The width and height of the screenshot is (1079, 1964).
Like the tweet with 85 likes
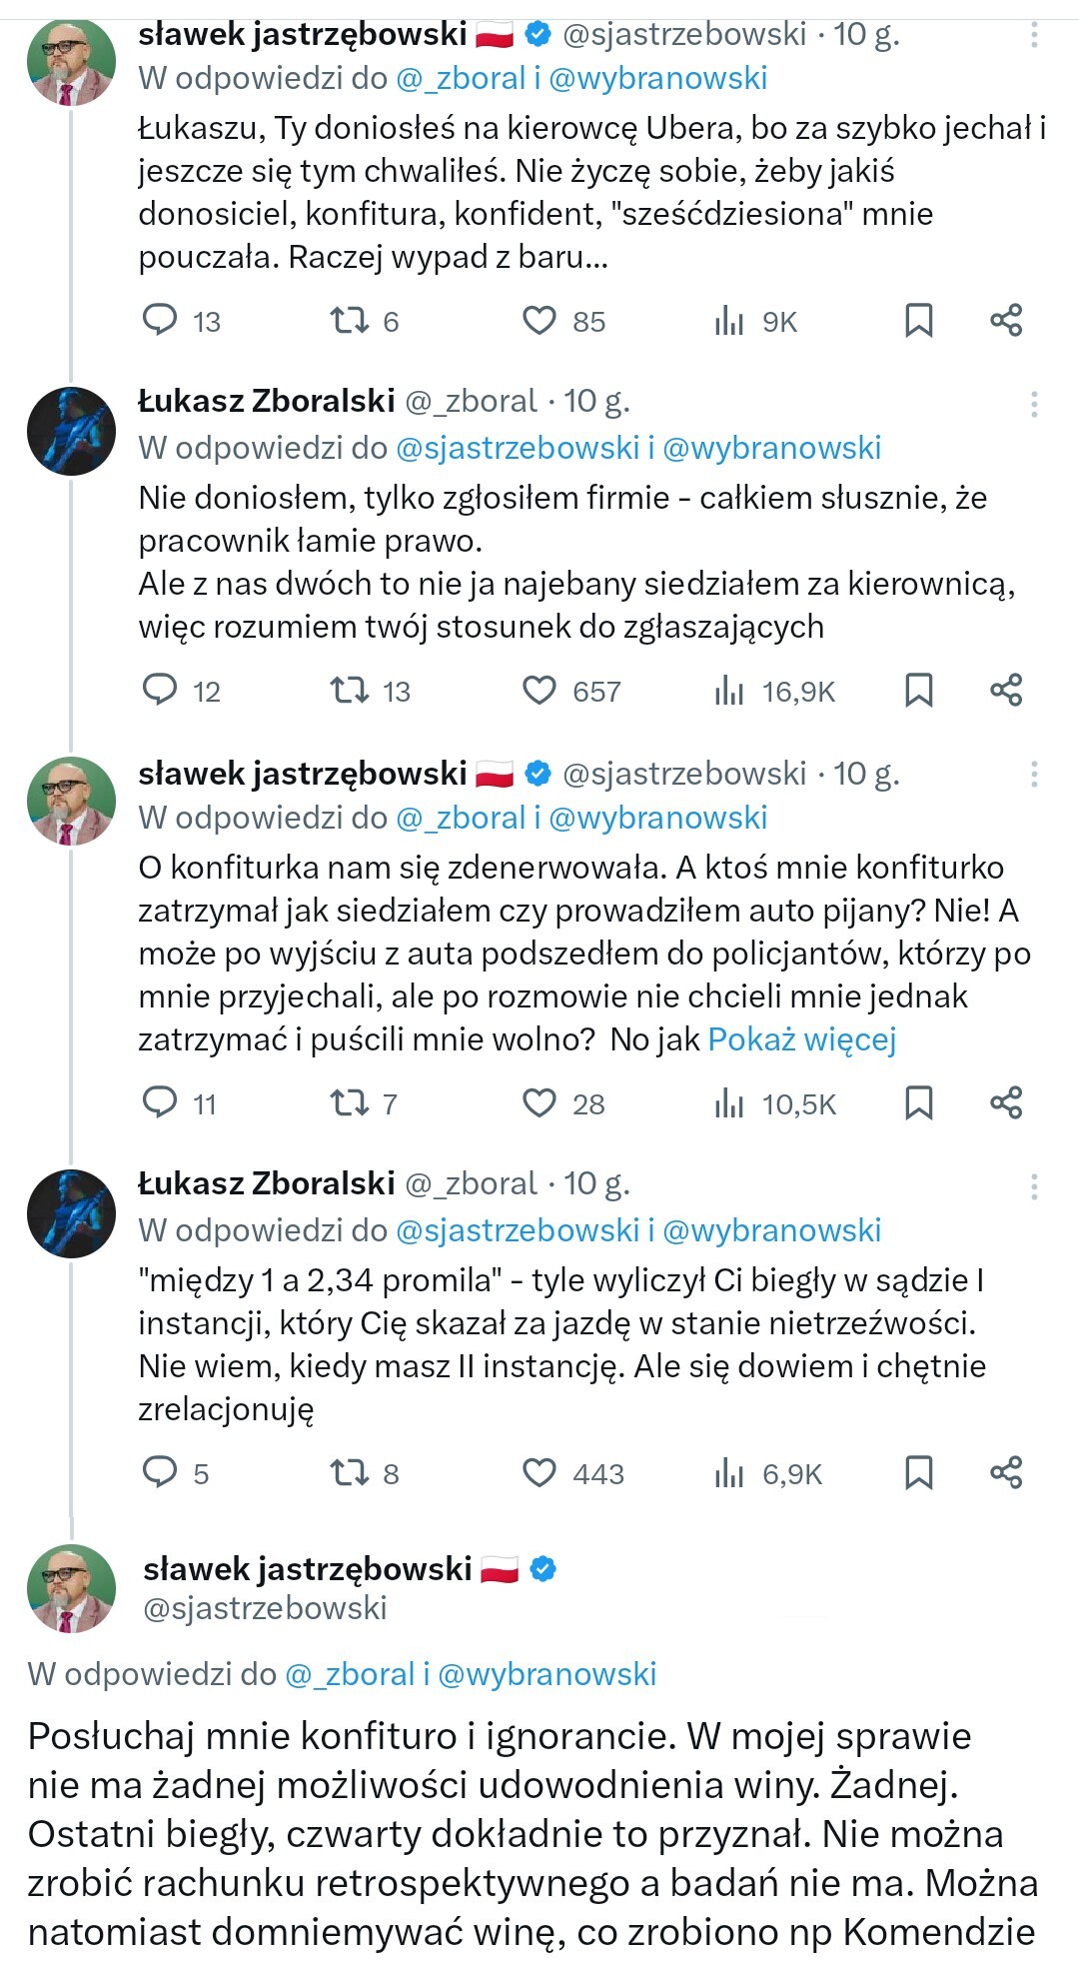tap(539, 320)
